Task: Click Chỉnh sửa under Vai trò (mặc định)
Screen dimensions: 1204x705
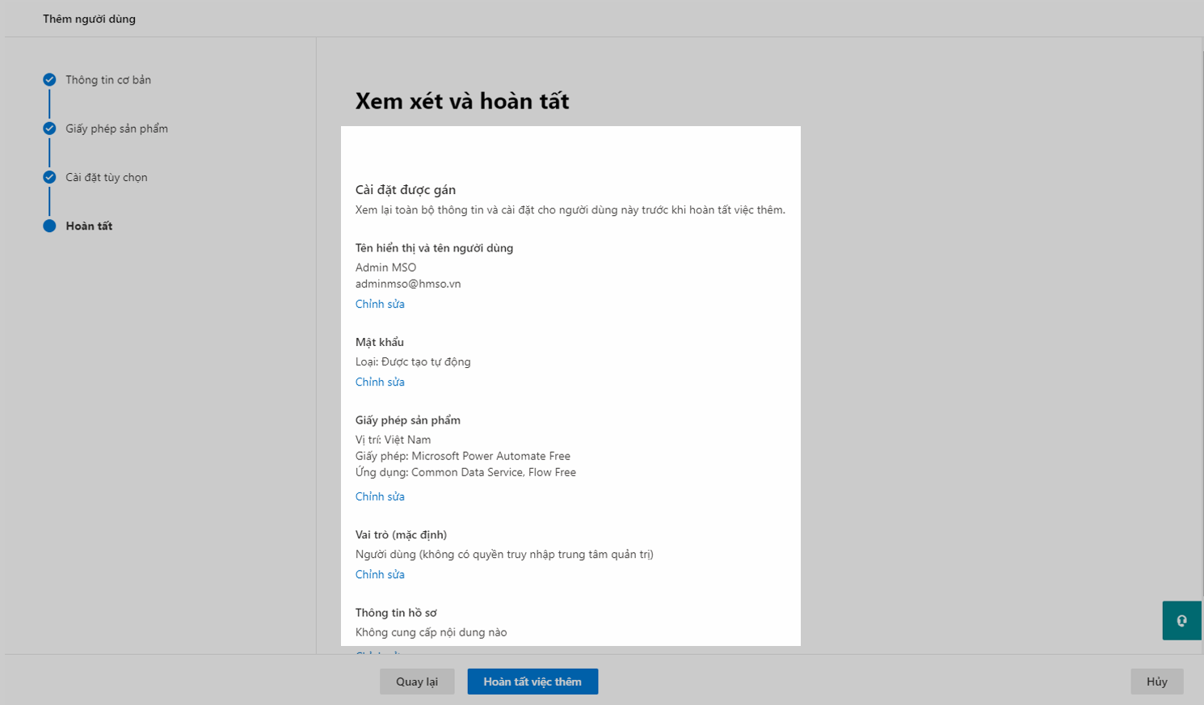Action: 380,574
